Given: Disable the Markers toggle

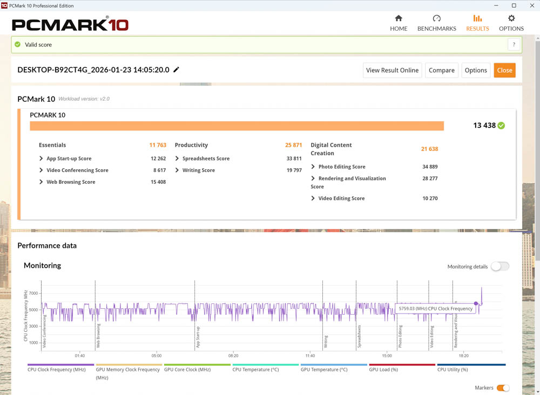Looking at the screenshot, I should point(502,388).
